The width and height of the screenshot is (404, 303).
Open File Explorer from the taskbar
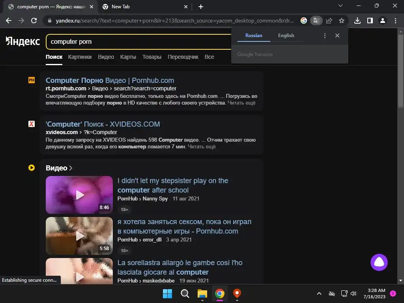(202, 294)
